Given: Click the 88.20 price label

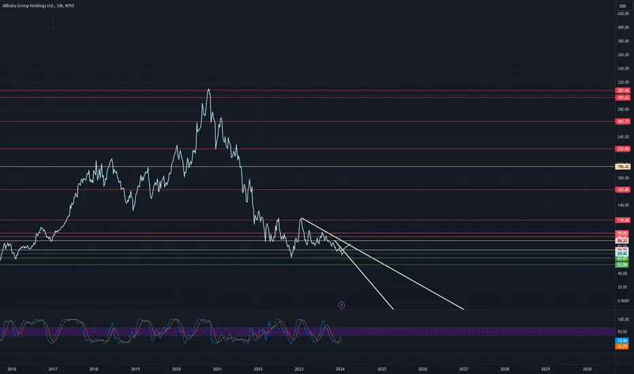Looking at the screenshot, I should (622, 241).
